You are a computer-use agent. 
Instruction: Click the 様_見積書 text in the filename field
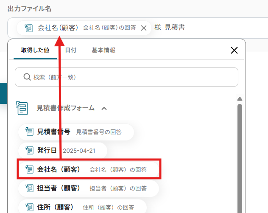coord(170,28)
